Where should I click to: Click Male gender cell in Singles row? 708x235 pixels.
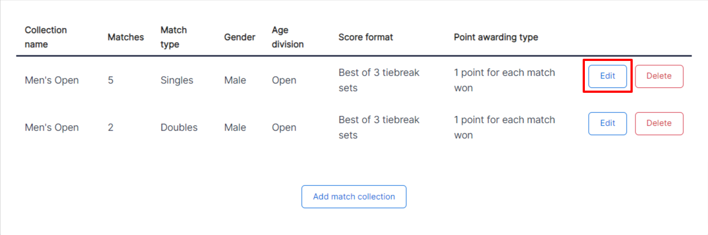(235, 80)
